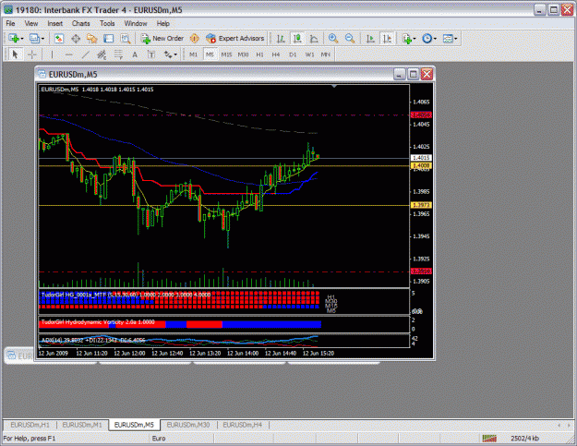Show the Navigator panel icon
Viewport: 577px width, 446px height.
pos(91,38)
